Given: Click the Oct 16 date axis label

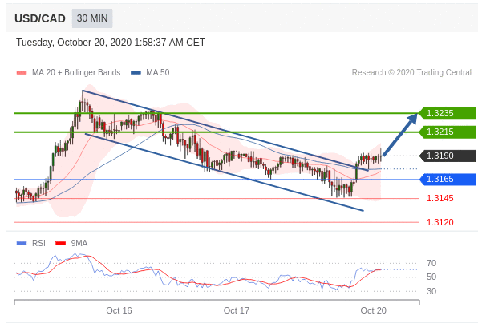Looking at the screenshot, I should (119, 310).
